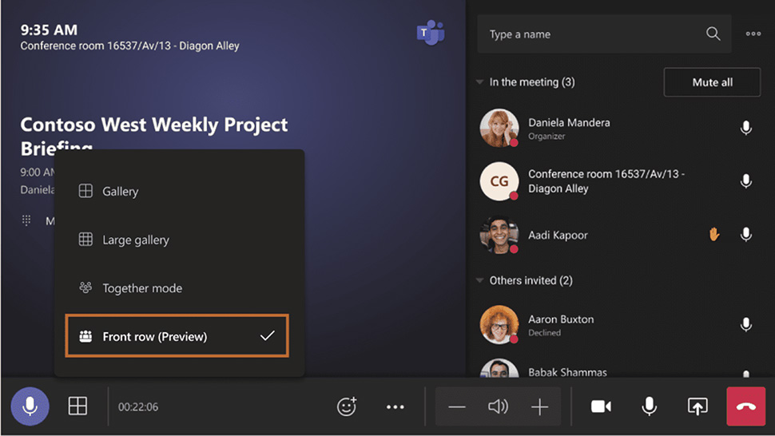Decrease volume with the minus button

click(x=457, y=407)
